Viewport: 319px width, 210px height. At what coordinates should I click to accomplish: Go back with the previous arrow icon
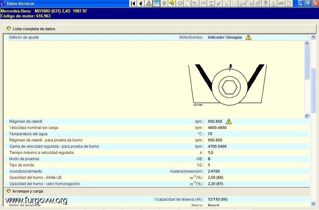click(141, 3)
